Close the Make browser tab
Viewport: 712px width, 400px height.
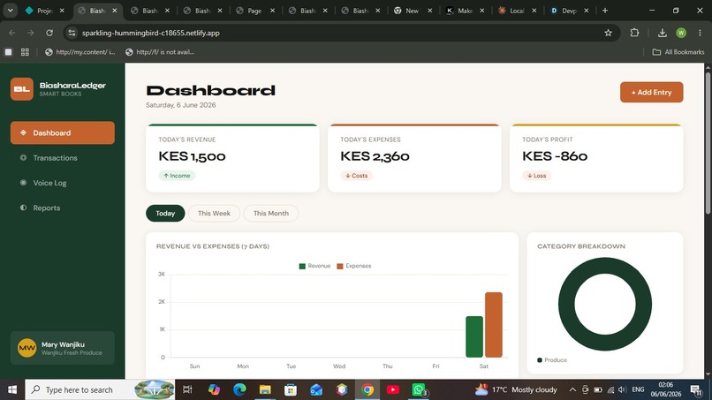pyautogui.click(x=481, y=11)
